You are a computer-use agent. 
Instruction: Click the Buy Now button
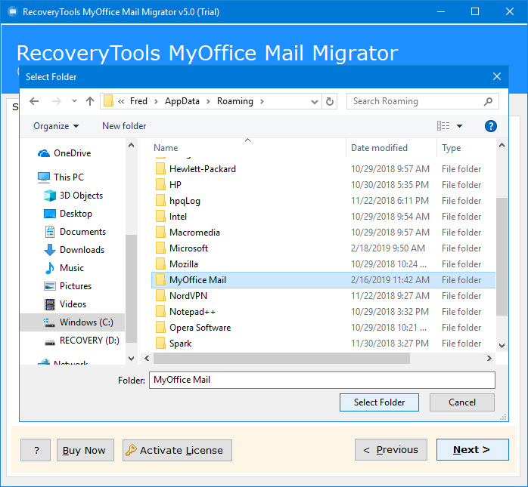[85, 450]
